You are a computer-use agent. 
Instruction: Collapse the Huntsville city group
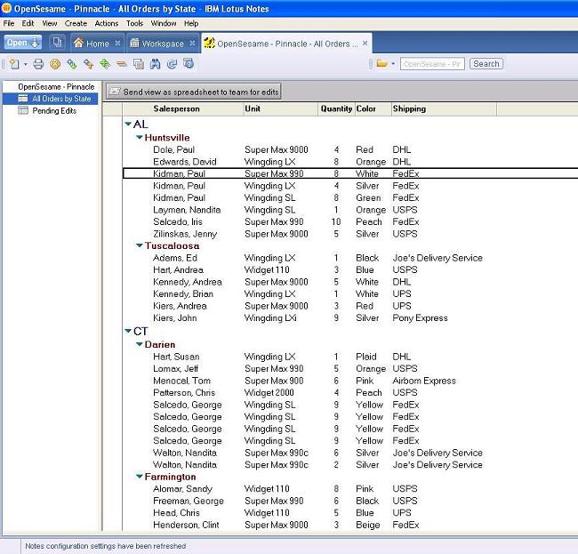click(x=140, y=138)
